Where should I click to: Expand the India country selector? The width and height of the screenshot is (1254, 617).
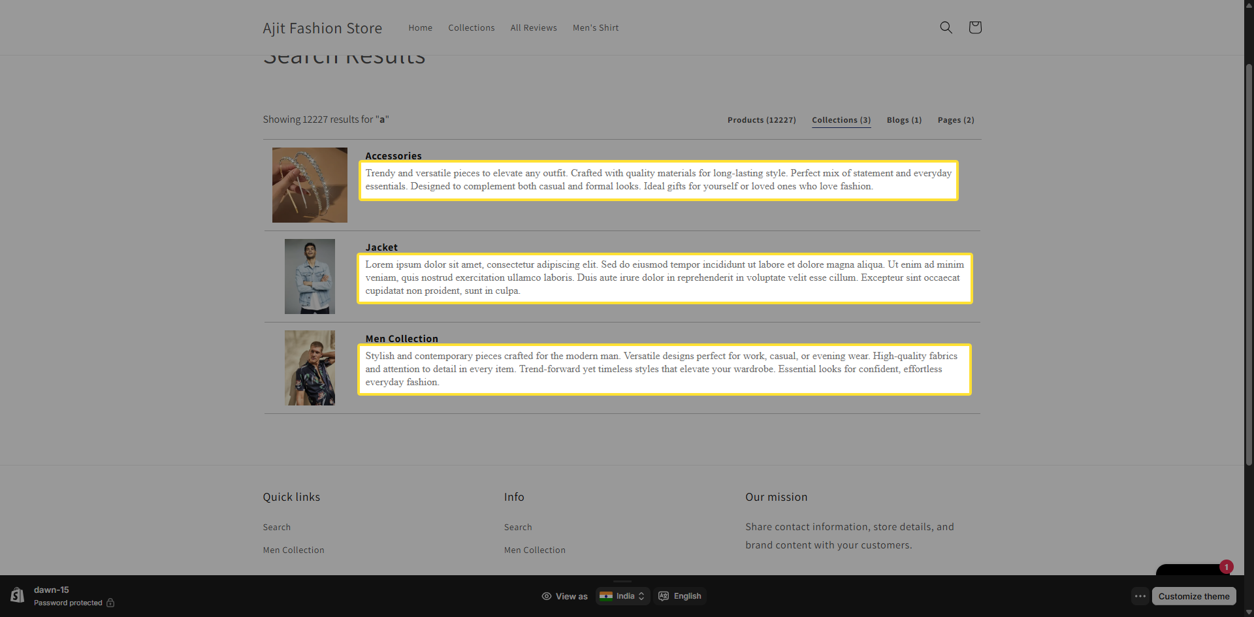pyautogui.click(x=622, y=596)
